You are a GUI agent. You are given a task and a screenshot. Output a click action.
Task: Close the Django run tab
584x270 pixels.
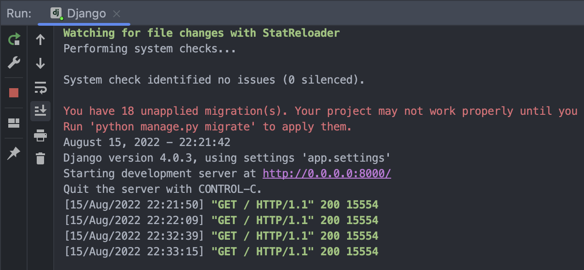pos(116,13)
